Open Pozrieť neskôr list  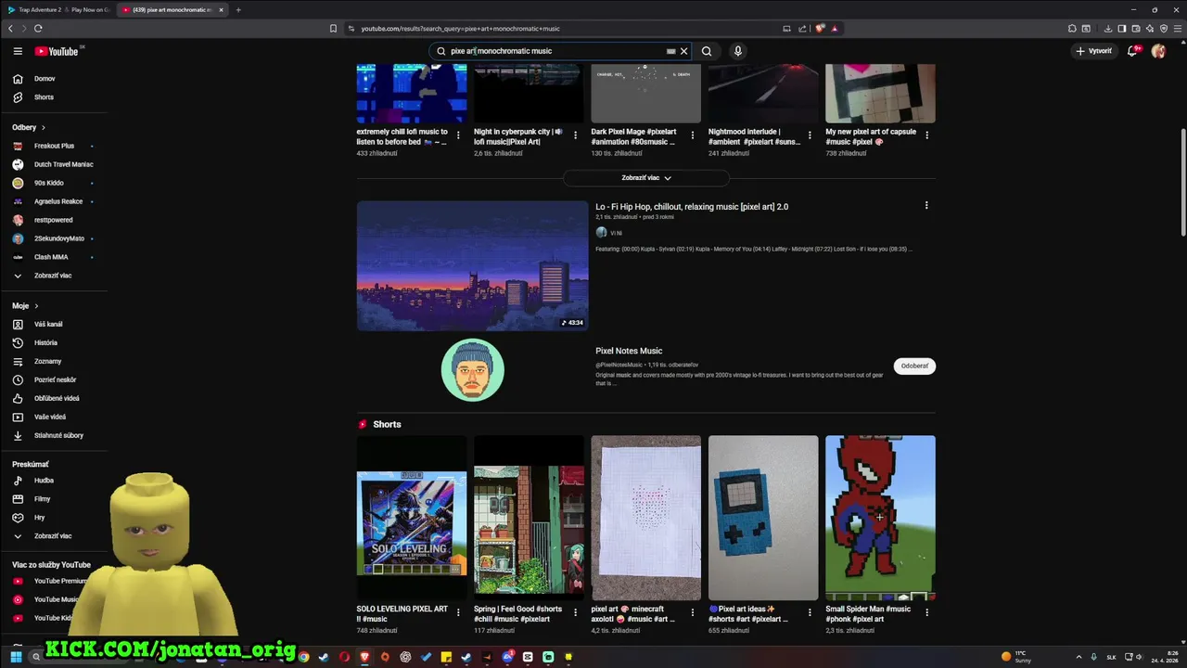click(x=54, y=379)
